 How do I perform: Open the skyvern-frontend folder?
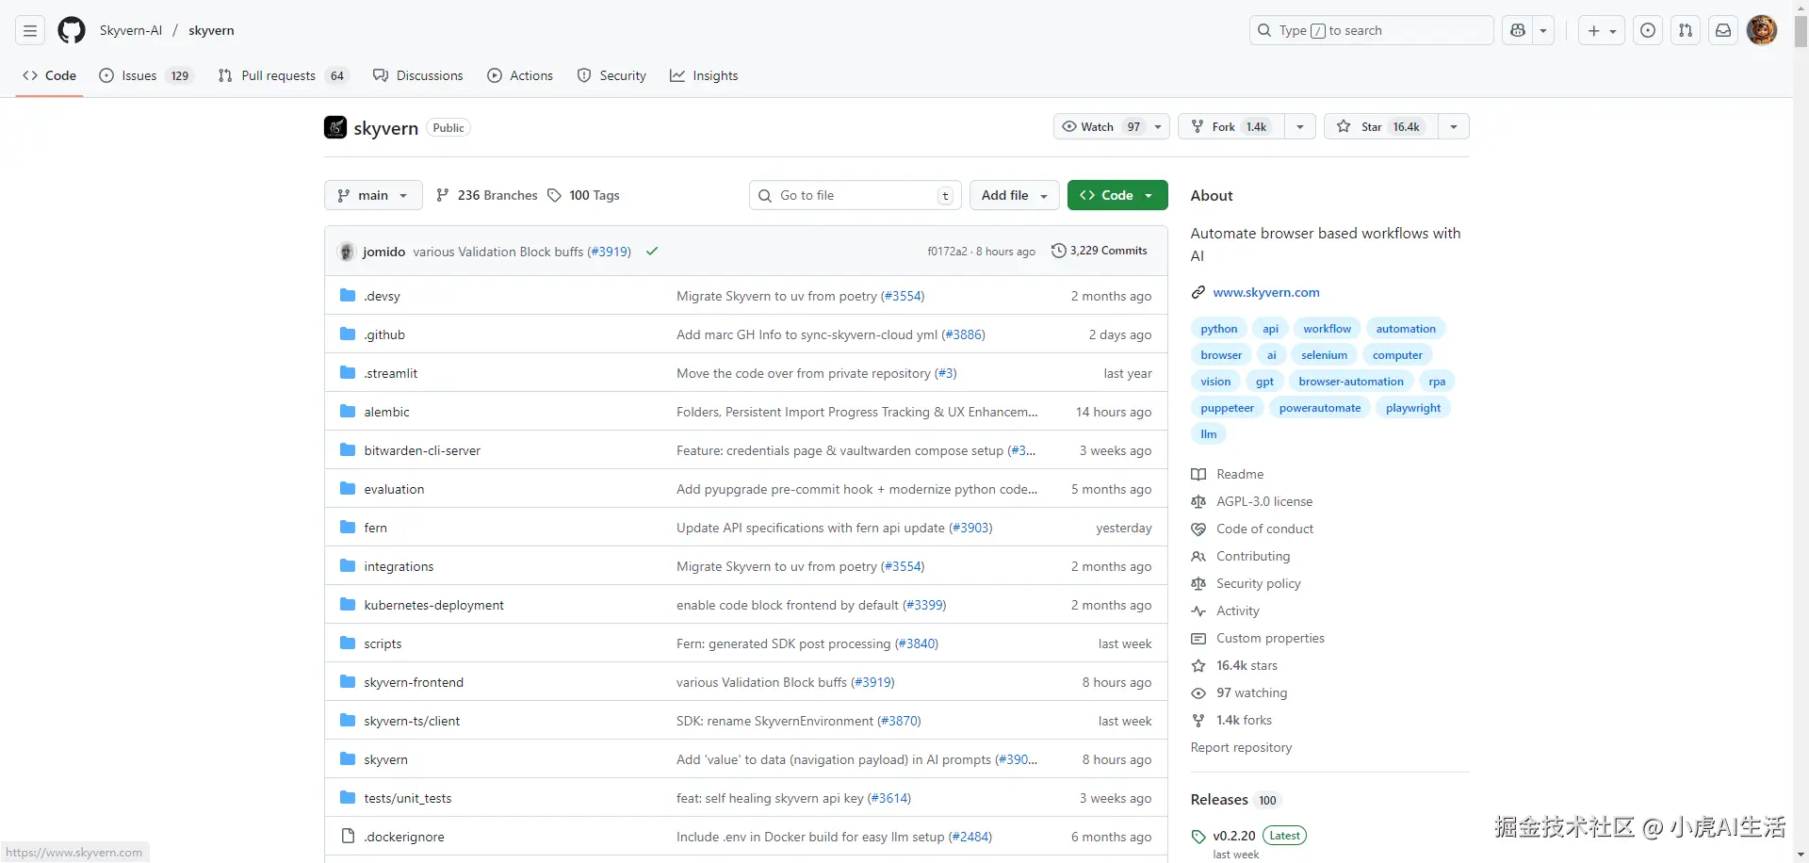414,682
